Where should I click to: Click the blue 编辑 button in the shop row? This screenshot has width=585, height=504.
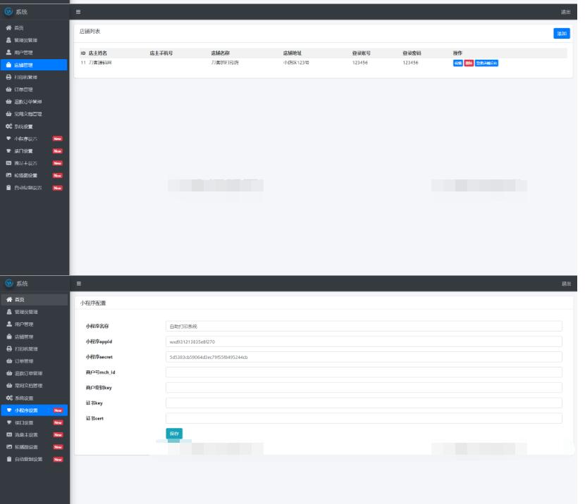(458, 63)
